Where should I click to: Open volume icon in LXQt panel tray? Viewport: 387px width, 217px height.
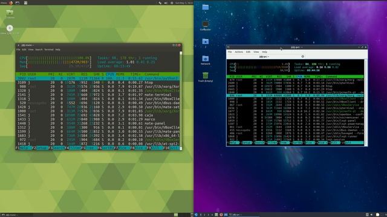pyautogui.click(x=371, y=215)
